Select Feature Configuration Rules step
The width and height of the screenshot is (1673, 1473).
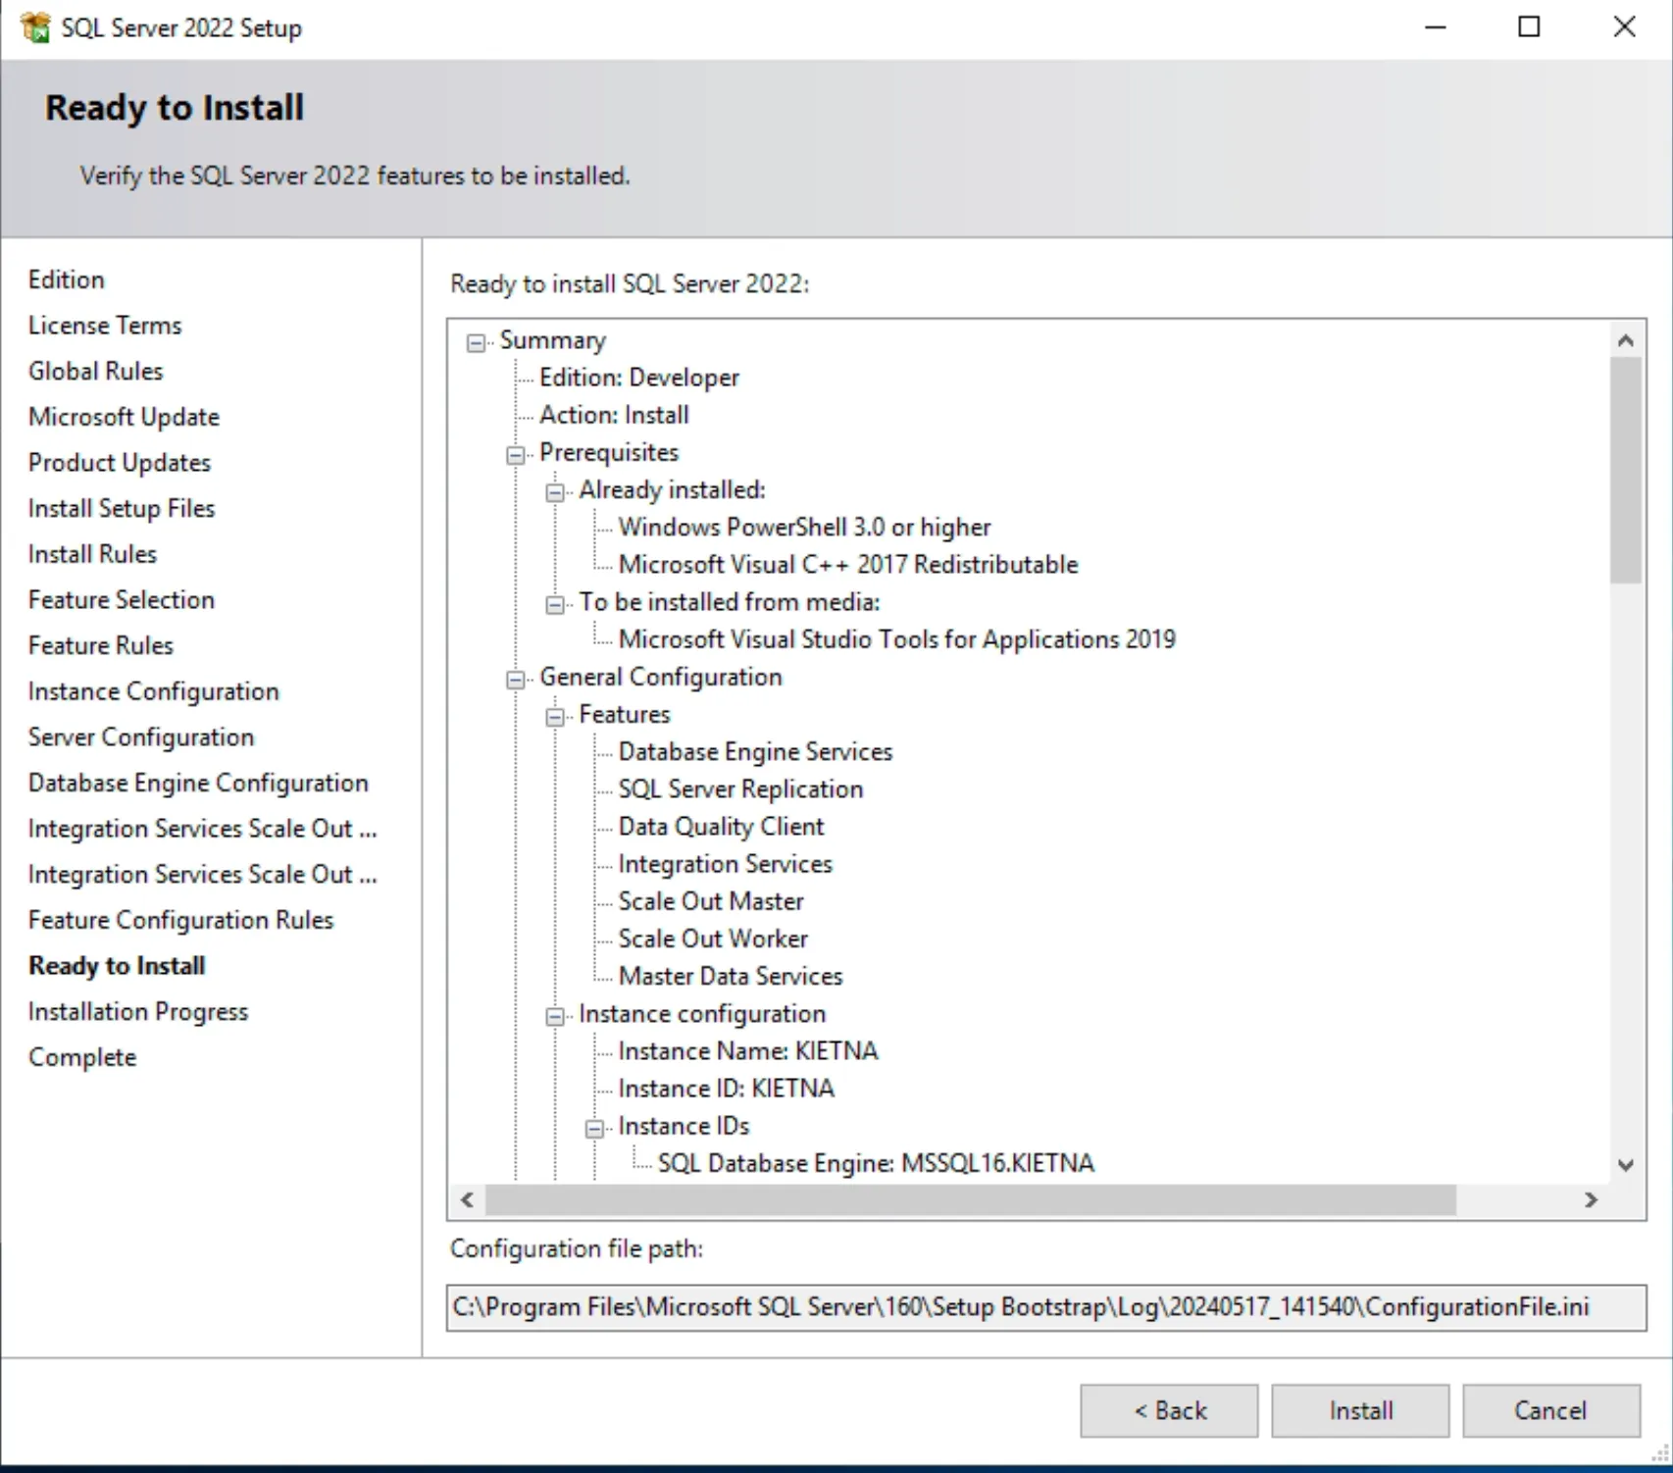click(x=181, y=920)
